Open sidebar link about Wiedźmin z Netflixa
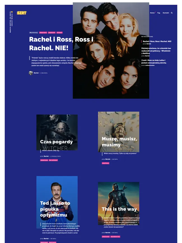182x243 pixels. pyautogui.click(x=156, y=51)
